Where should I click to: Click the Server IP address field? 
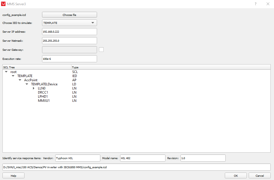pyautogui.click(x=69, y=32)
